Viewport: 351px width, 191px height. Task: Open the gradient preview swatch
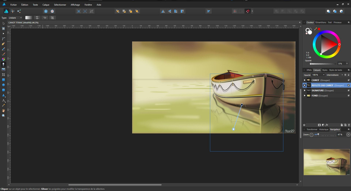click(29, 18)
